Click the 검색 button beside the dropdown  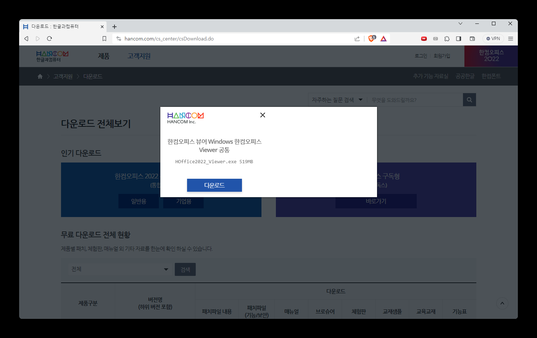coord(185,269)
